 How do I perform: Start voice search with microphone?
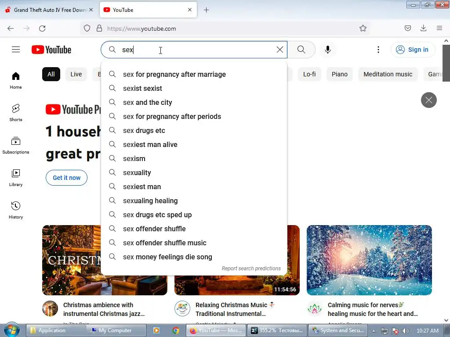point(327,50)
